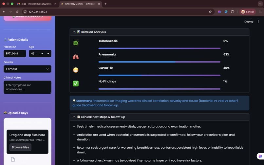Click the No Findings progress bar
Screen dimensions: 264x165
pos(160,89)
